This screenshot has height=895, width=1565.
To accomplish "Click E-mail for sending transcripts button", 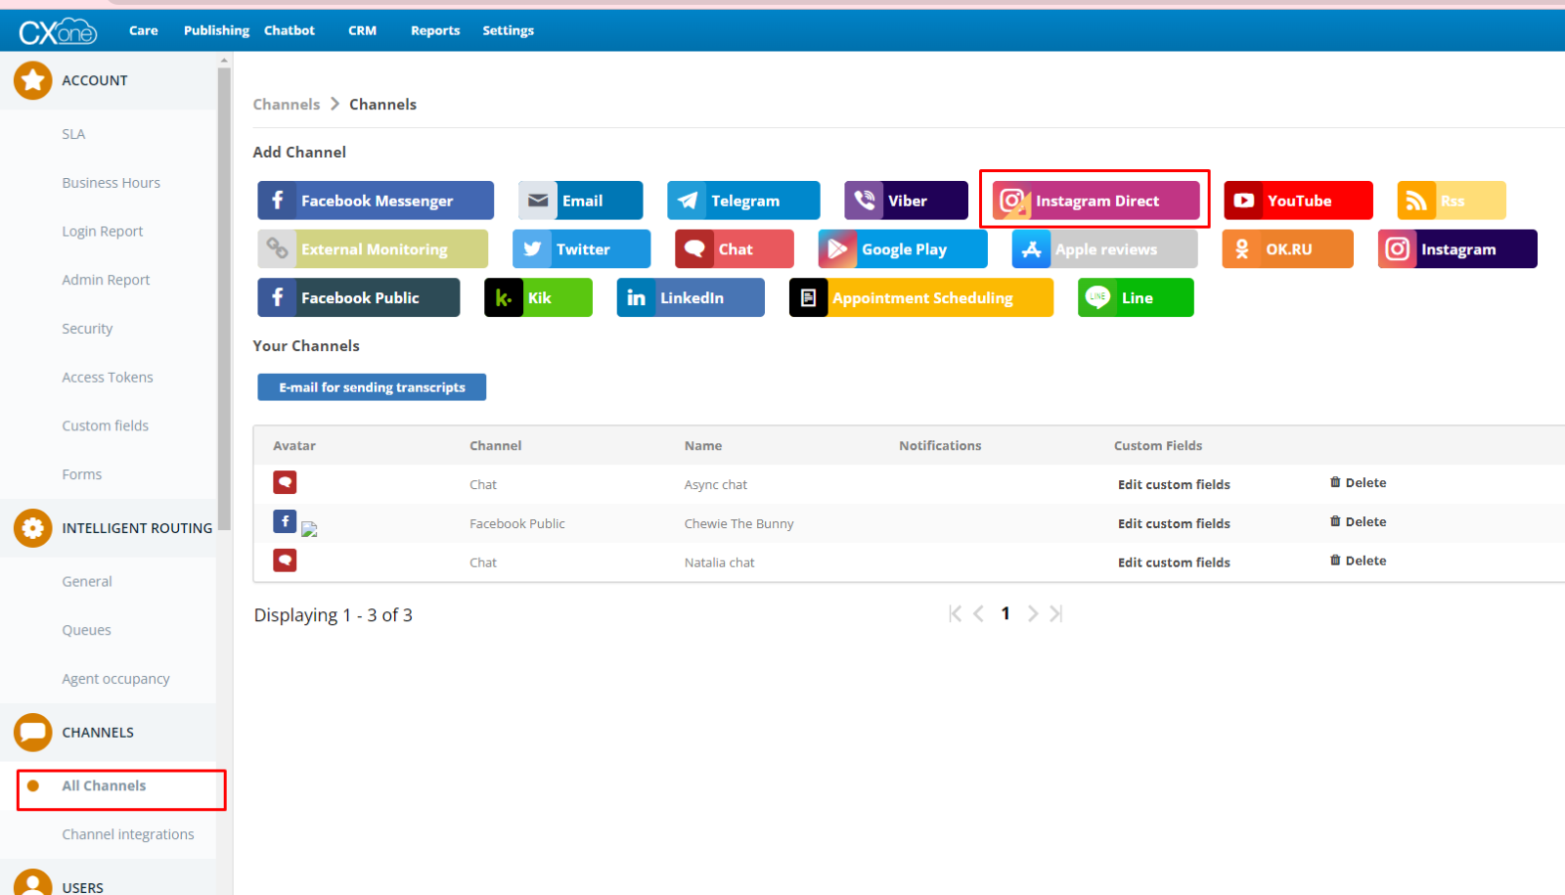I will 372,387.
